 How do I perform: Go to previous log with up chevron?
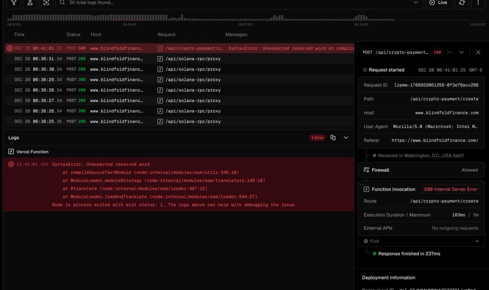pos(449,52)
